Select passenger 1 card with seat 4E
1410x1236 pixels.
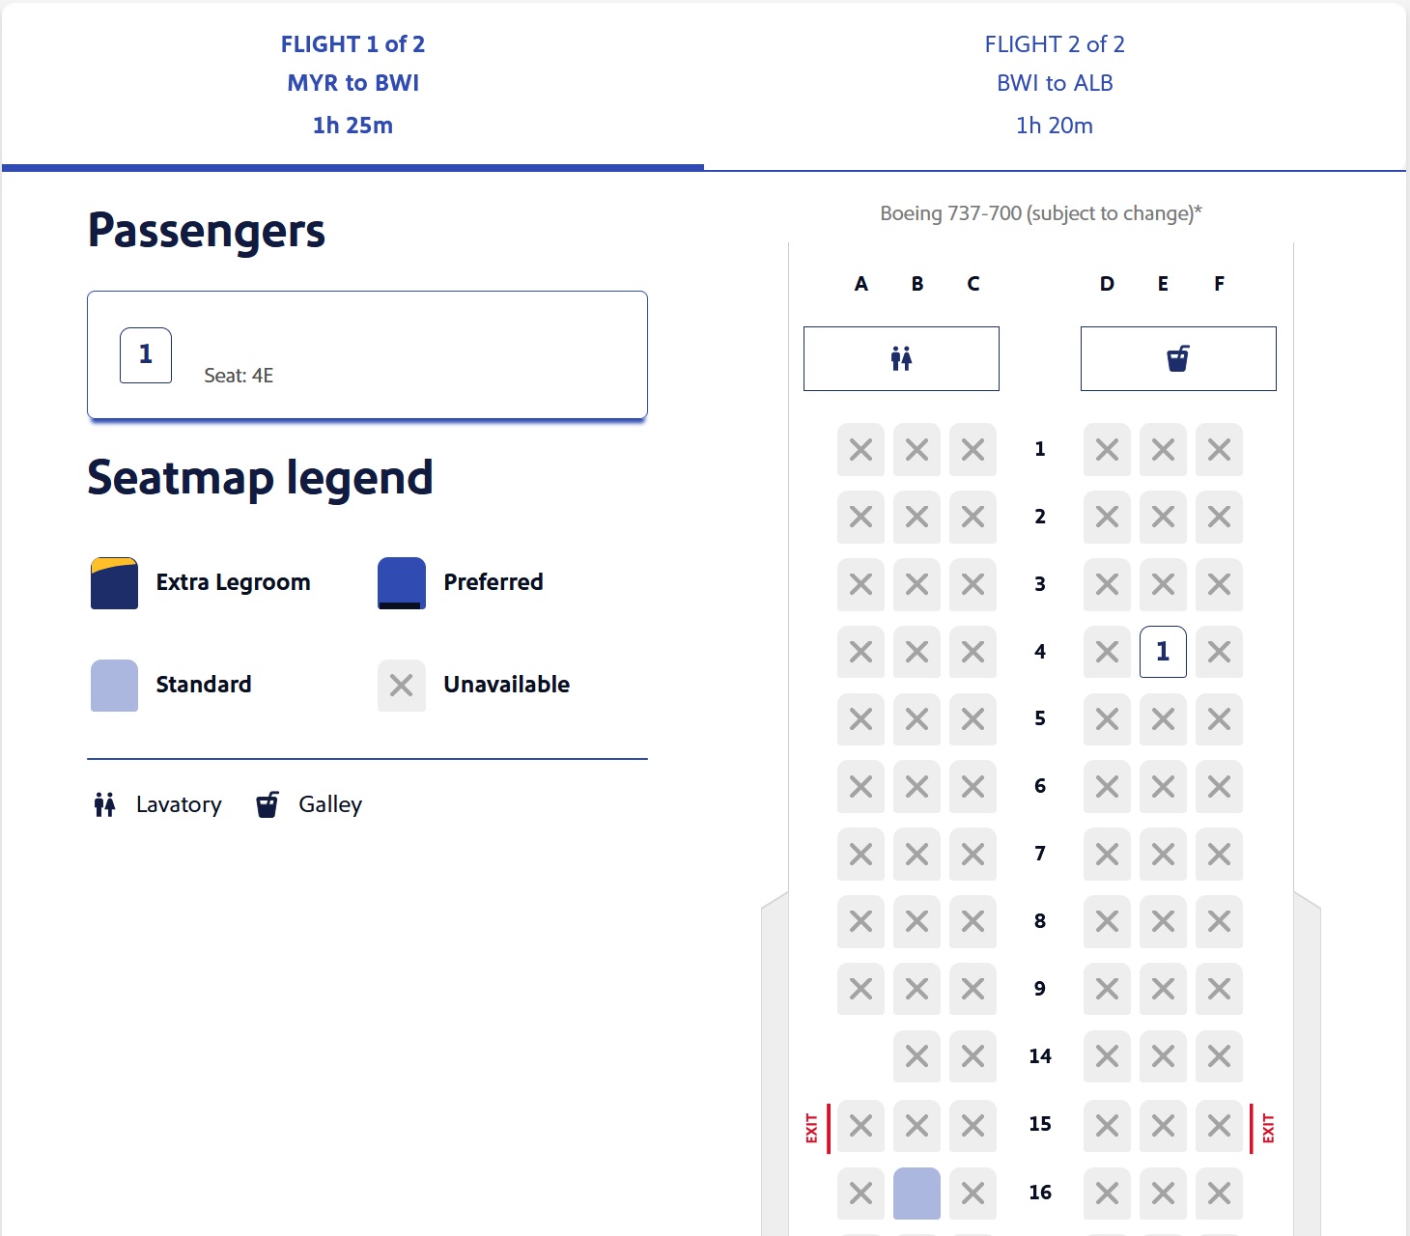(367, 355)
